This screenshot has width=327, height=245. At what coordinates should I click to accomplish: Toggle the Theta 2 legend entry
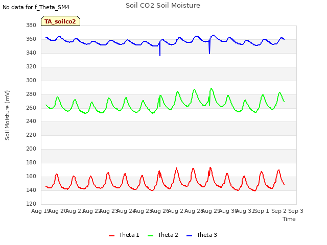[163, 235]
